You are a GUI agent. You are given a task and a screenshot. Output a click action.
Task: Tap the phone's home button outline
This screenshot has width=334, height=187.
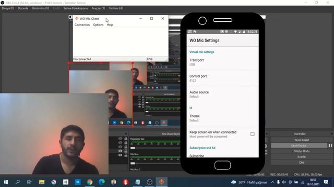223,165
